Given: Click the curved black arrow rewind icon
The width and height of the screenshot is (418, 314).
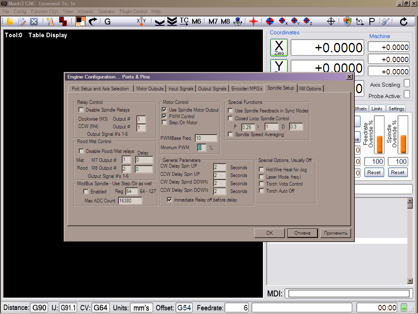Looking at the screenshot, I should 93,21.
